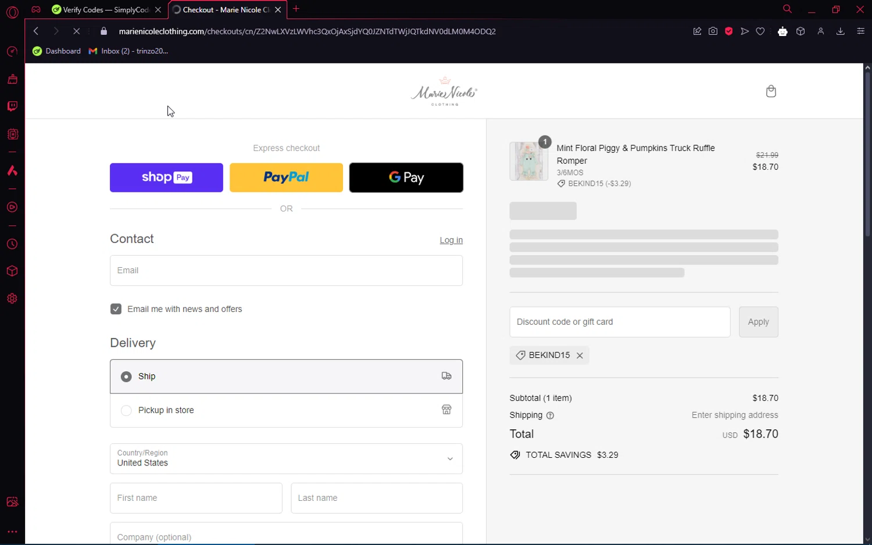This screenshot has width=872, height=545.
Task: Go back to the previous page
Action: 36,31
